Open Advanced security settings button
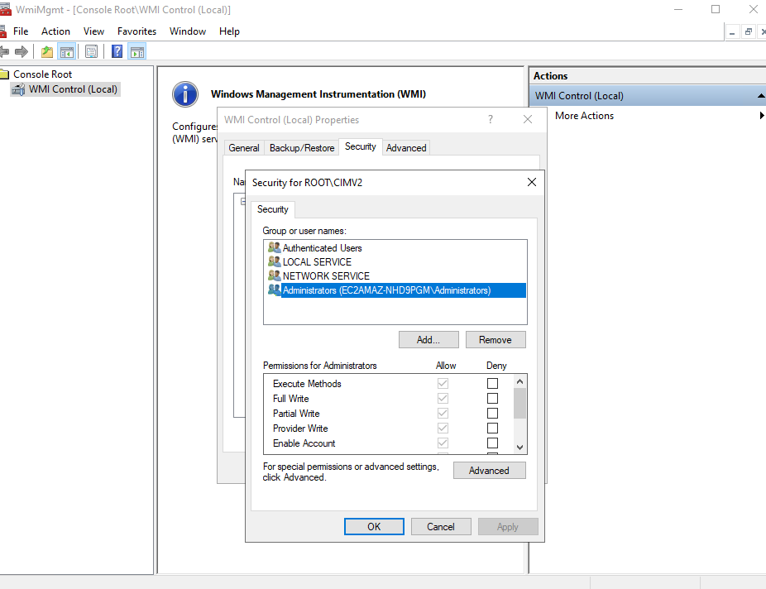Viewport: 766px width, 589px height. pyautogui.click(x=489, y=471)
